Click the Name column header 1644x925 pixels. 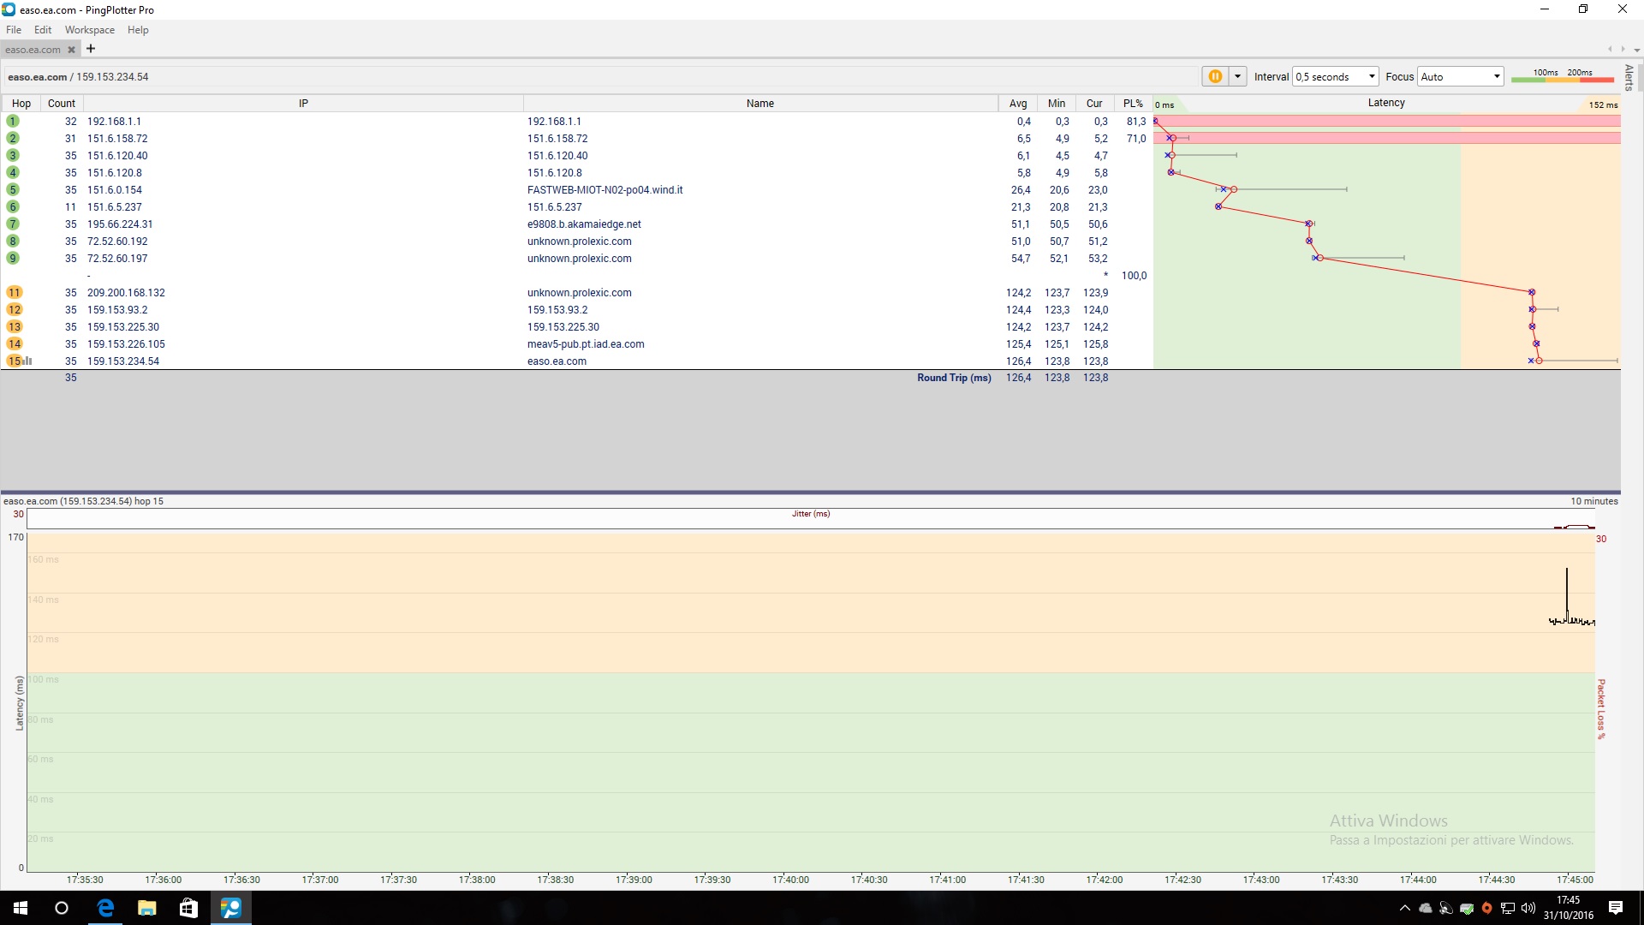(x=760, y=104)
